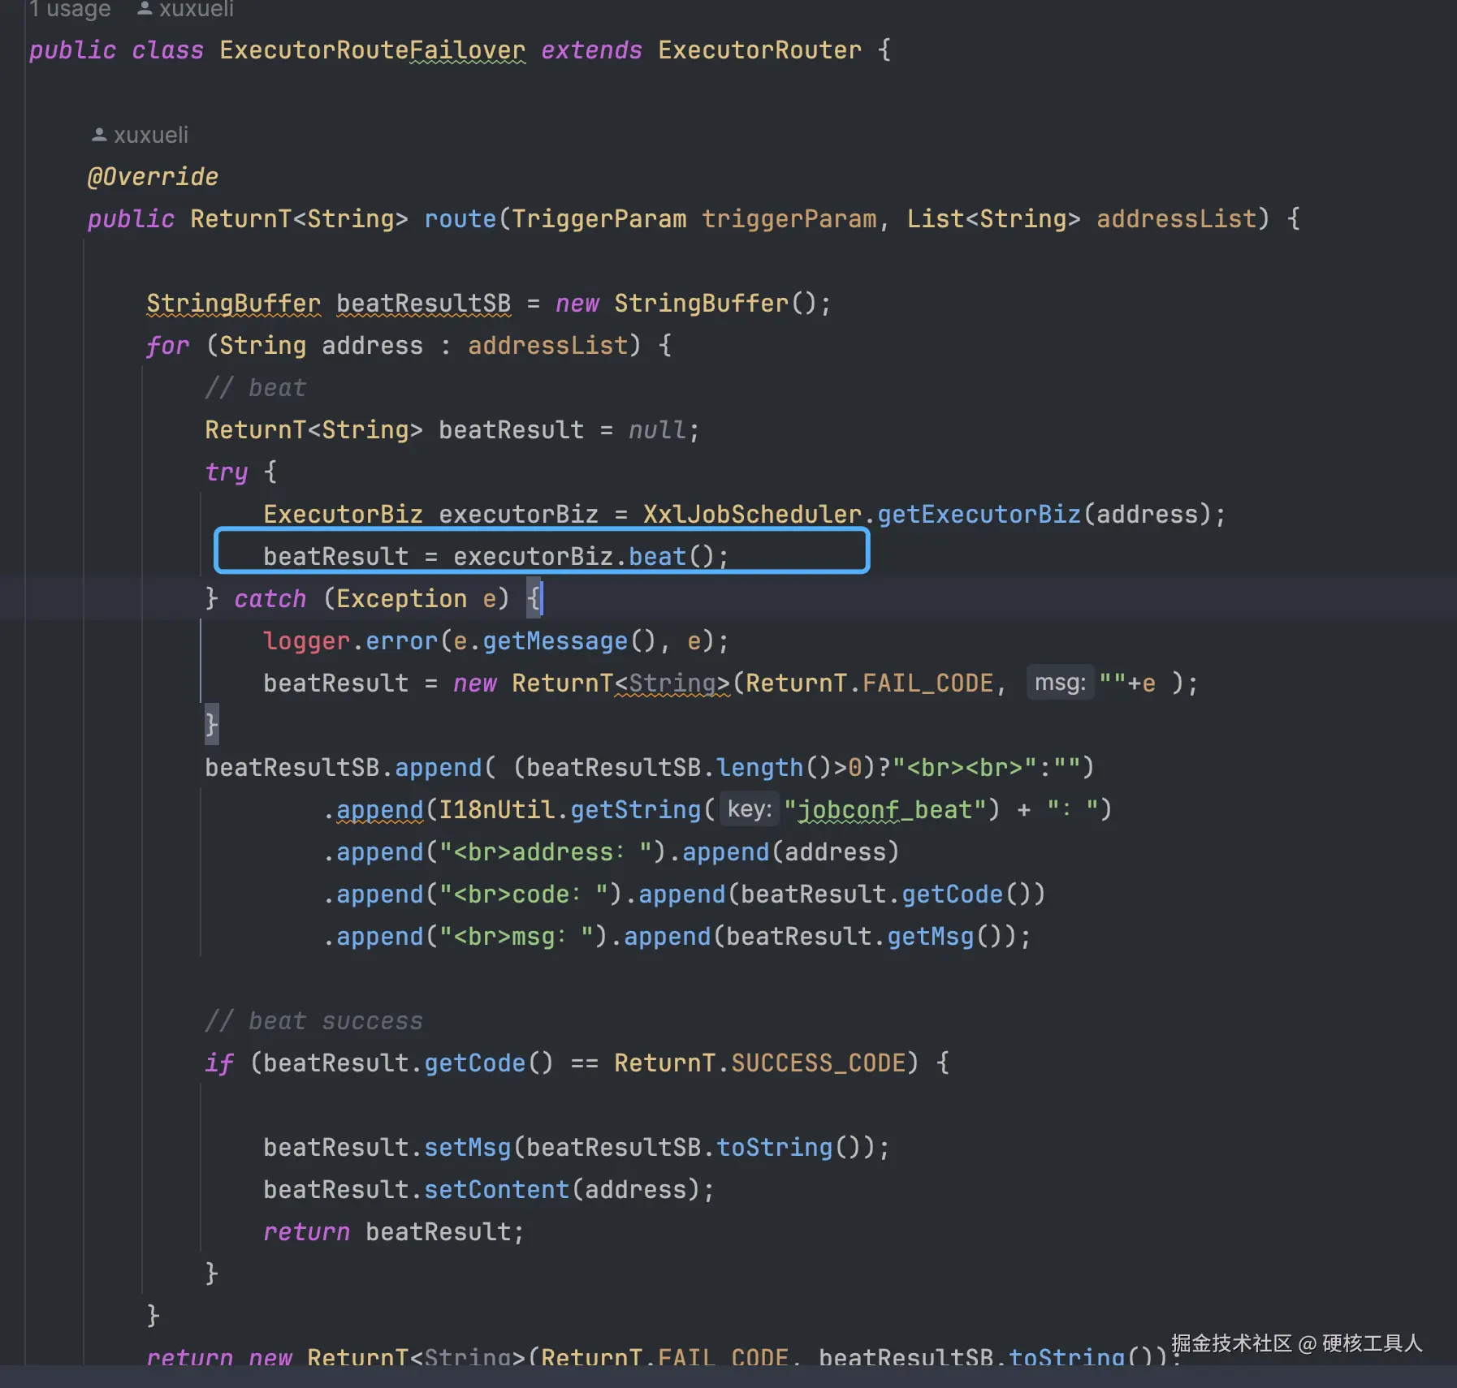The image size is (1457, 1388).
Task: Click the person icon beside xuxueli above @Override
Action: tap(99, 135)
